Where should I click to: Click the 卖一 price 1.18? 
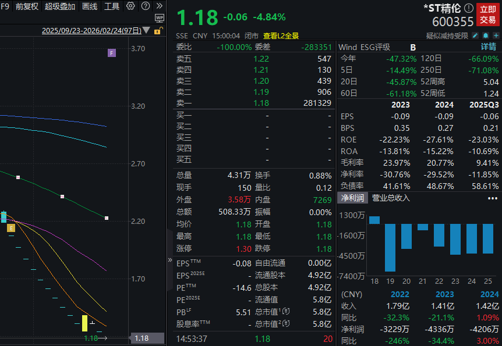coord(261,103)
